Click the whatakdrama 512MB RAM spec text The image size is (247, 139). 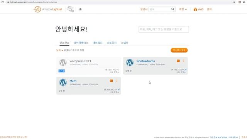point(151,64)
